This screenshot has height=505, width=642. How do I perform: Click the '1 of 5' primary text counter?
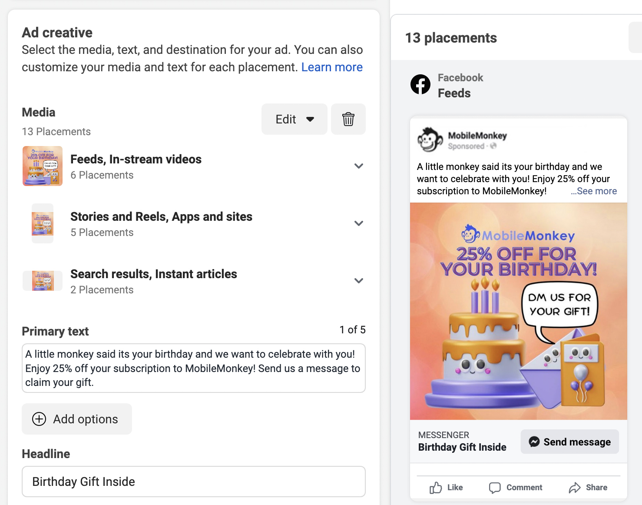coord(353,330)
